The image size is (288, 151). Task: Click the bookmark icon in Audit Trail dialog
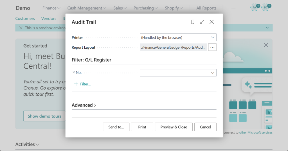click(193, 22)
